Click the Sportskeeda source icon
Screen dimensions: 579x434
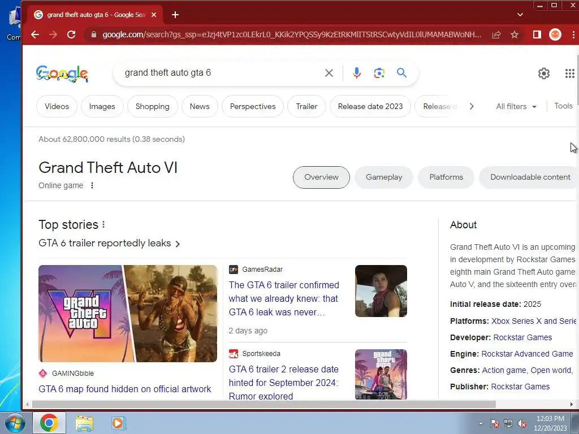coord(234,354)
